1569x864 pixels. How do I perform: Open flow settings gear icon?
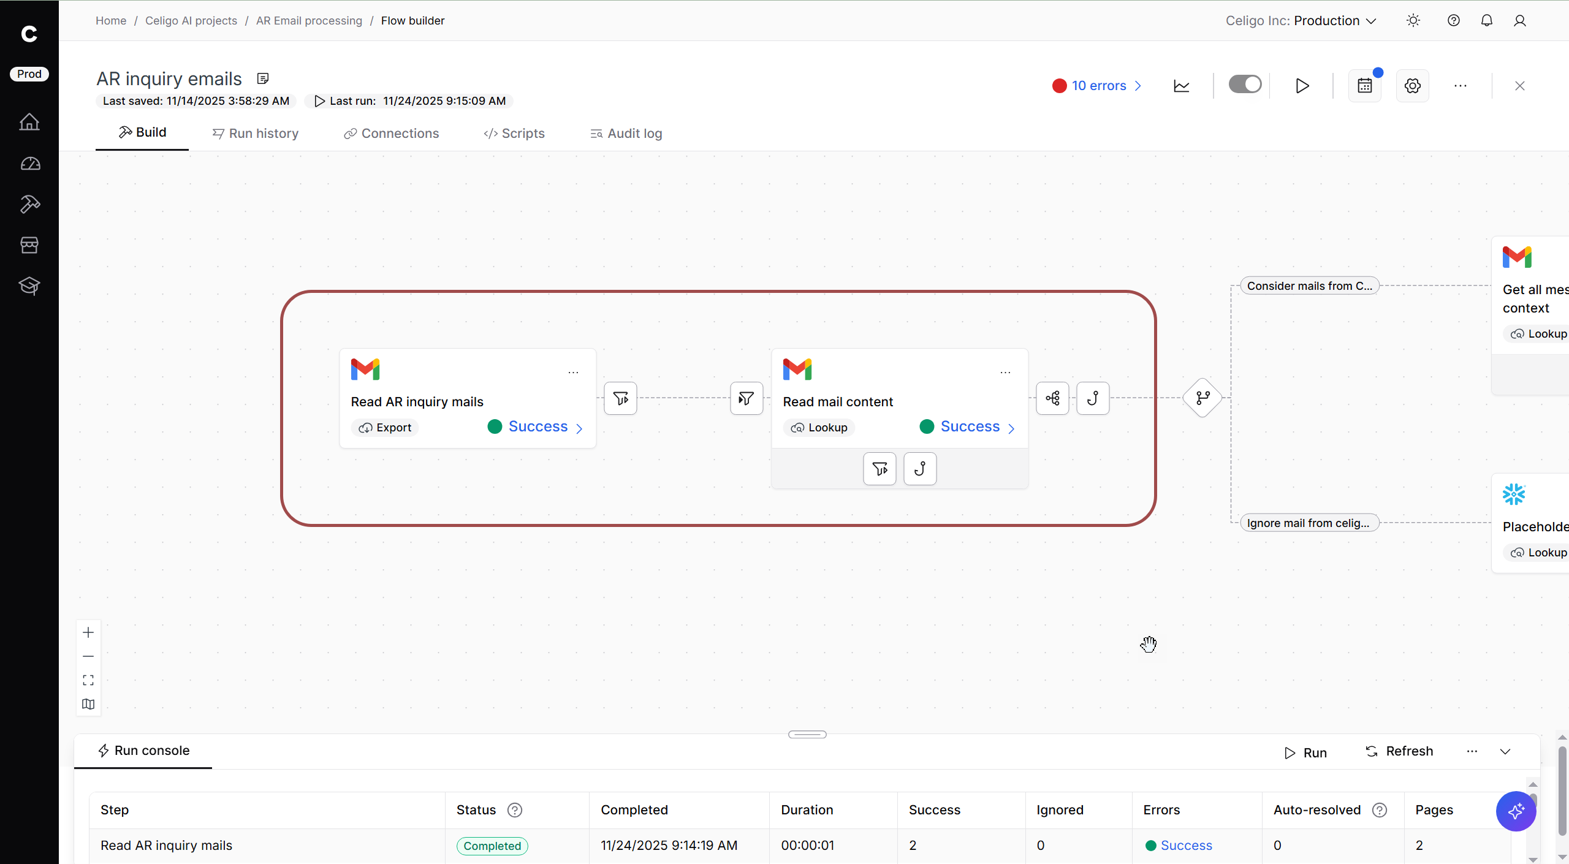tap(1413, 86)
